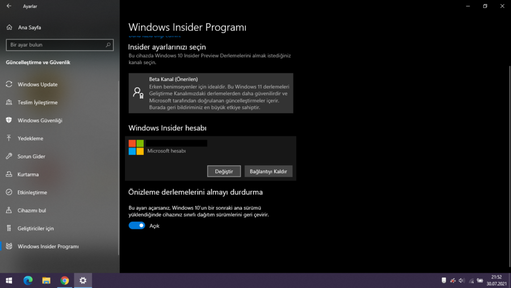This screenshot has width=511, height=288.
Task: Click the security tray icon
Action: click(443, 281)
